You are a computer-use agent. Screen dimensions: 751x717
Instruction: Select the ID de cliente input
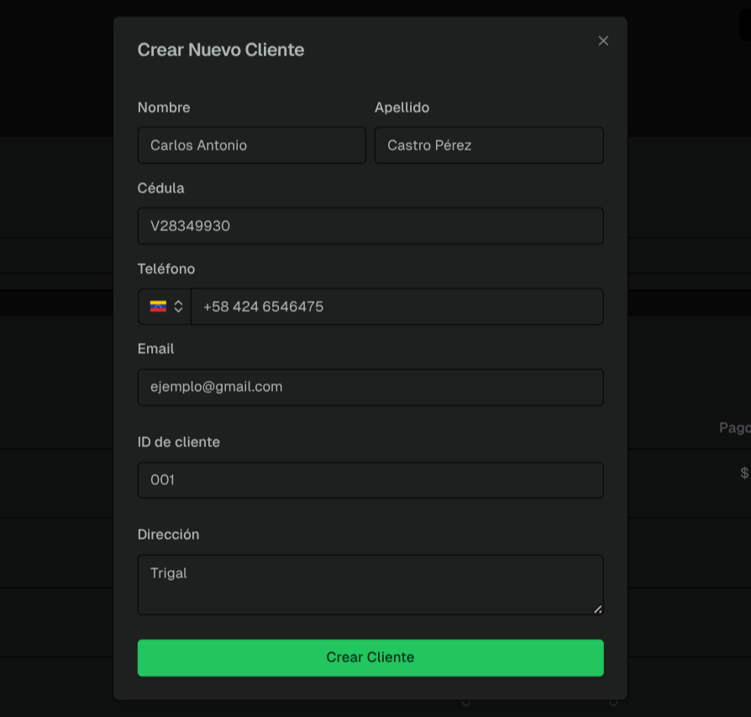[x=370, y=480]
